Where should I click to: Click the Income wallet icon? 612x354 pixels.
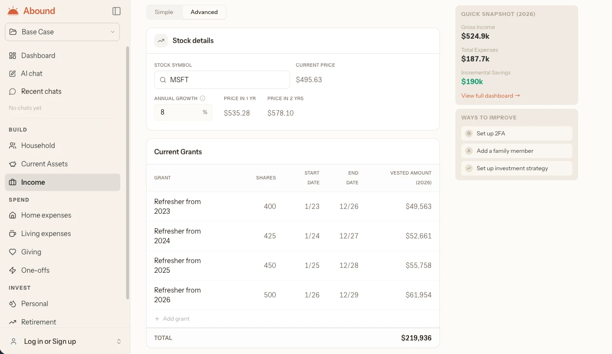13,182
